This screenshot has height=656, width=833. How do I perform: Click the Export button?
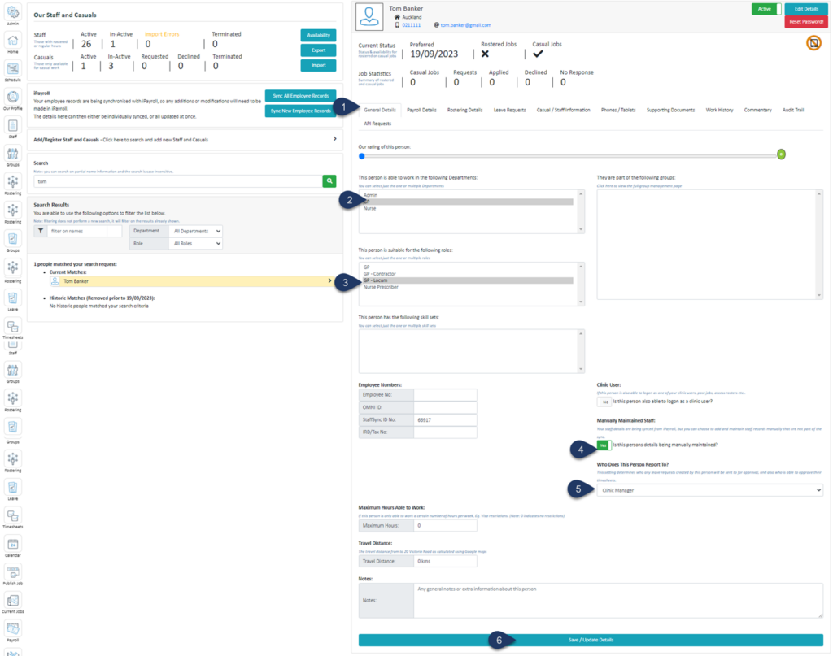point(318,50)
